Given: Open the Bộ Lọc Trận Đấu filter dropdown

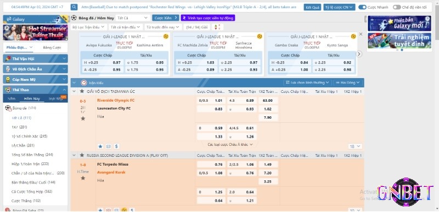Looking at the screenshot, I should (x=88, y=27).
